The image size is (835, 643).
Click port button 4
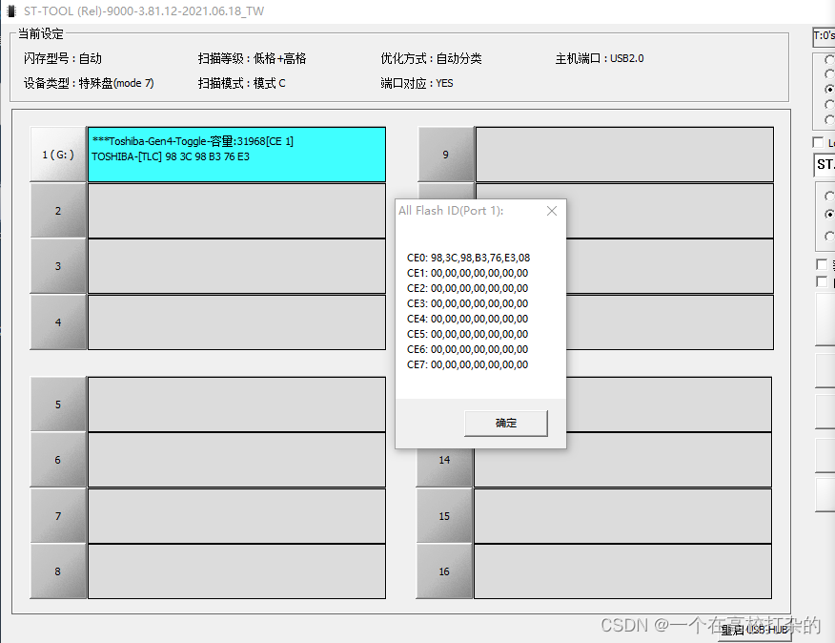pos(58,322)
